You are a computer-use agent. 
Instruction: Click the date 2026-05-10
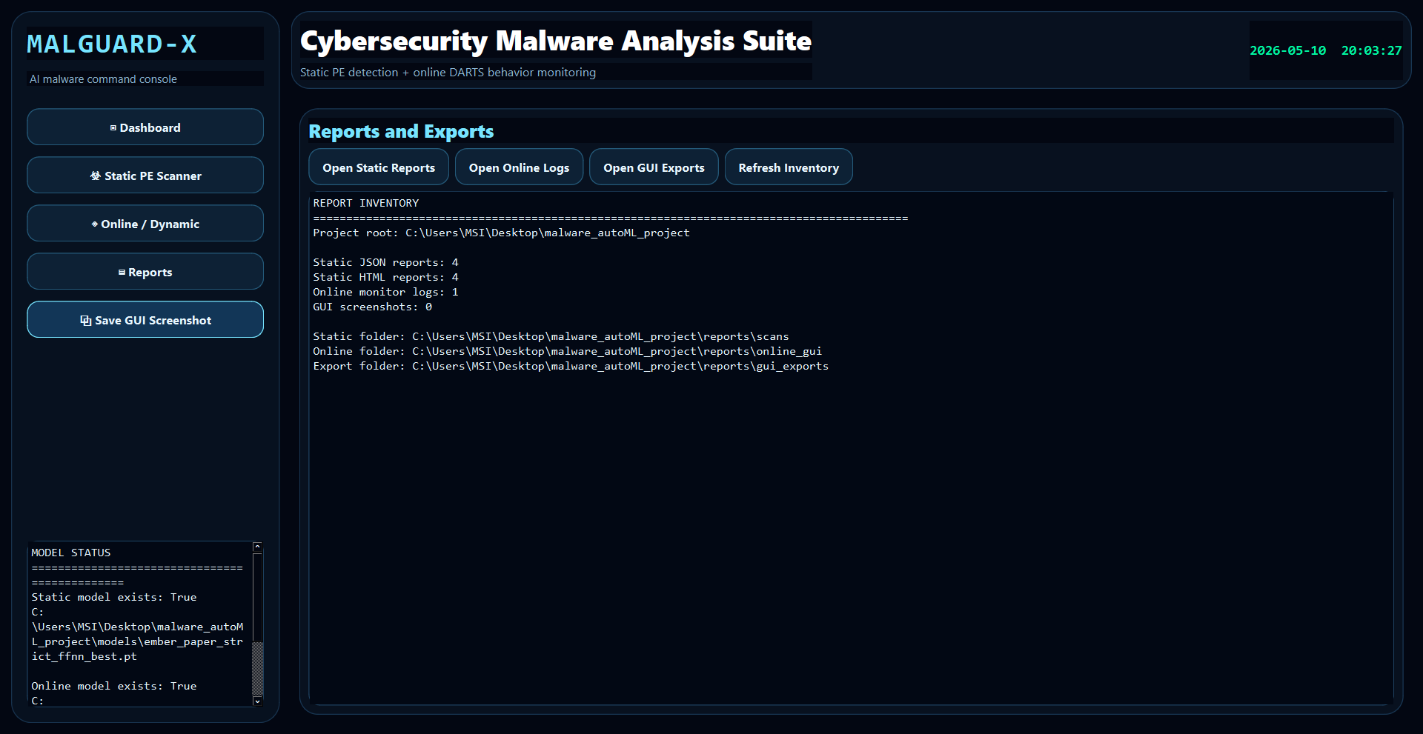pos(1288,50)
